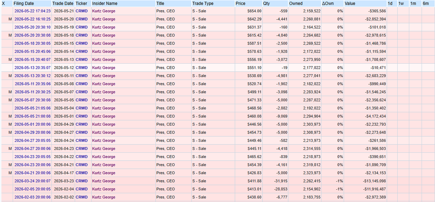Open filing dated 2026-05-20 20:30:10
This screenshot has width=435, height=202.
[x=32, y=27]
